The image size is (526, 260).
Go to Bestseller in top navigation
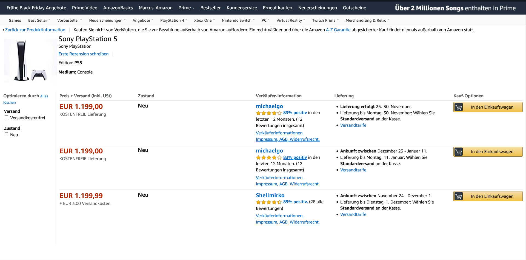click(210, 8)
